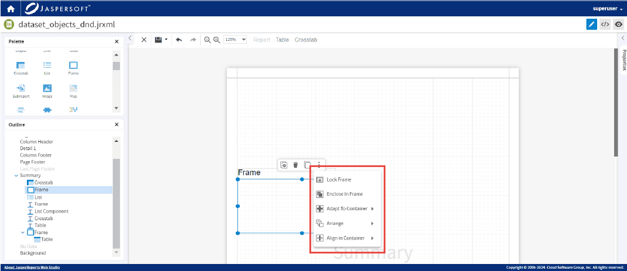
Task: Close the Outline panel
Action: 116,124
